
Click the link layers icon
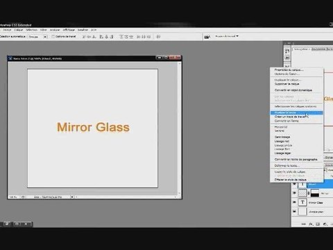click(304, 224)
